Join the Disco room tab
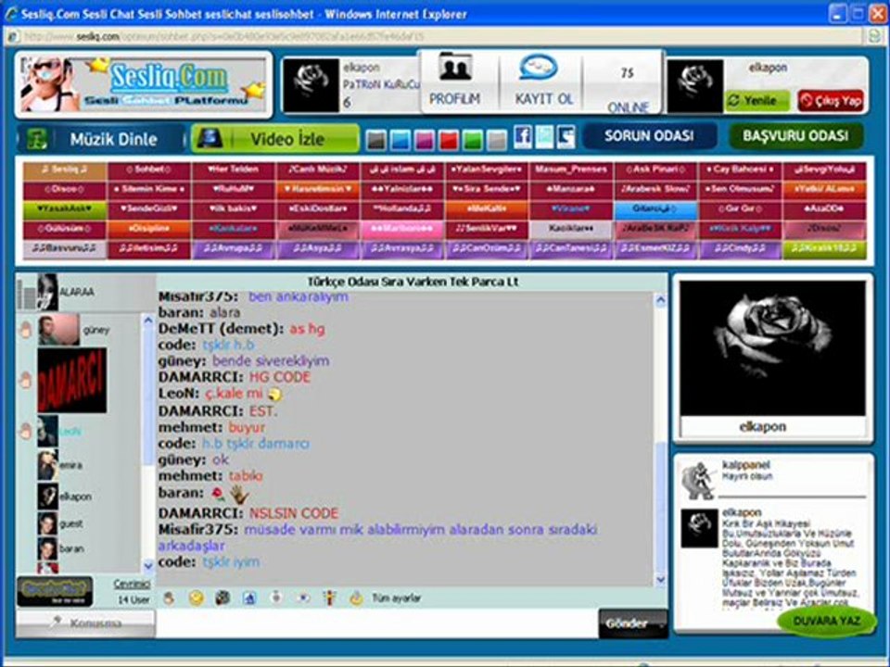 [64, 190]
